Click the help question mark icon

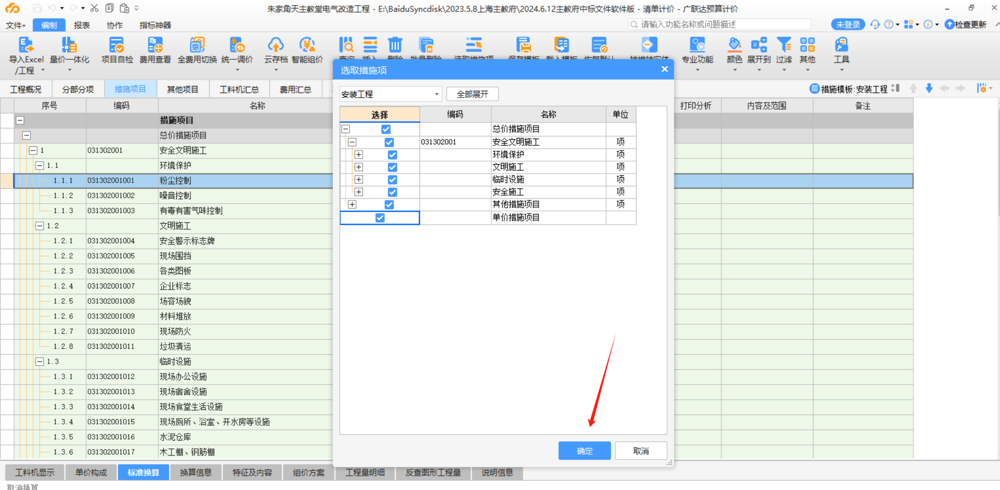[888, 24]
